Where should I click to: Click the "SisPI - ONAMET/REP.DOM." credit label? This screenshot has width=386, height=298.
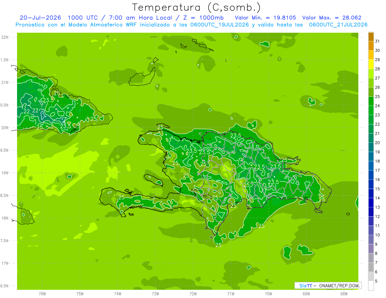[x=328, y=285]
